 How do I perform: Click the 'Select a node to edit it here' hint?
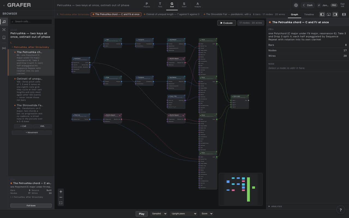(287, 68)
